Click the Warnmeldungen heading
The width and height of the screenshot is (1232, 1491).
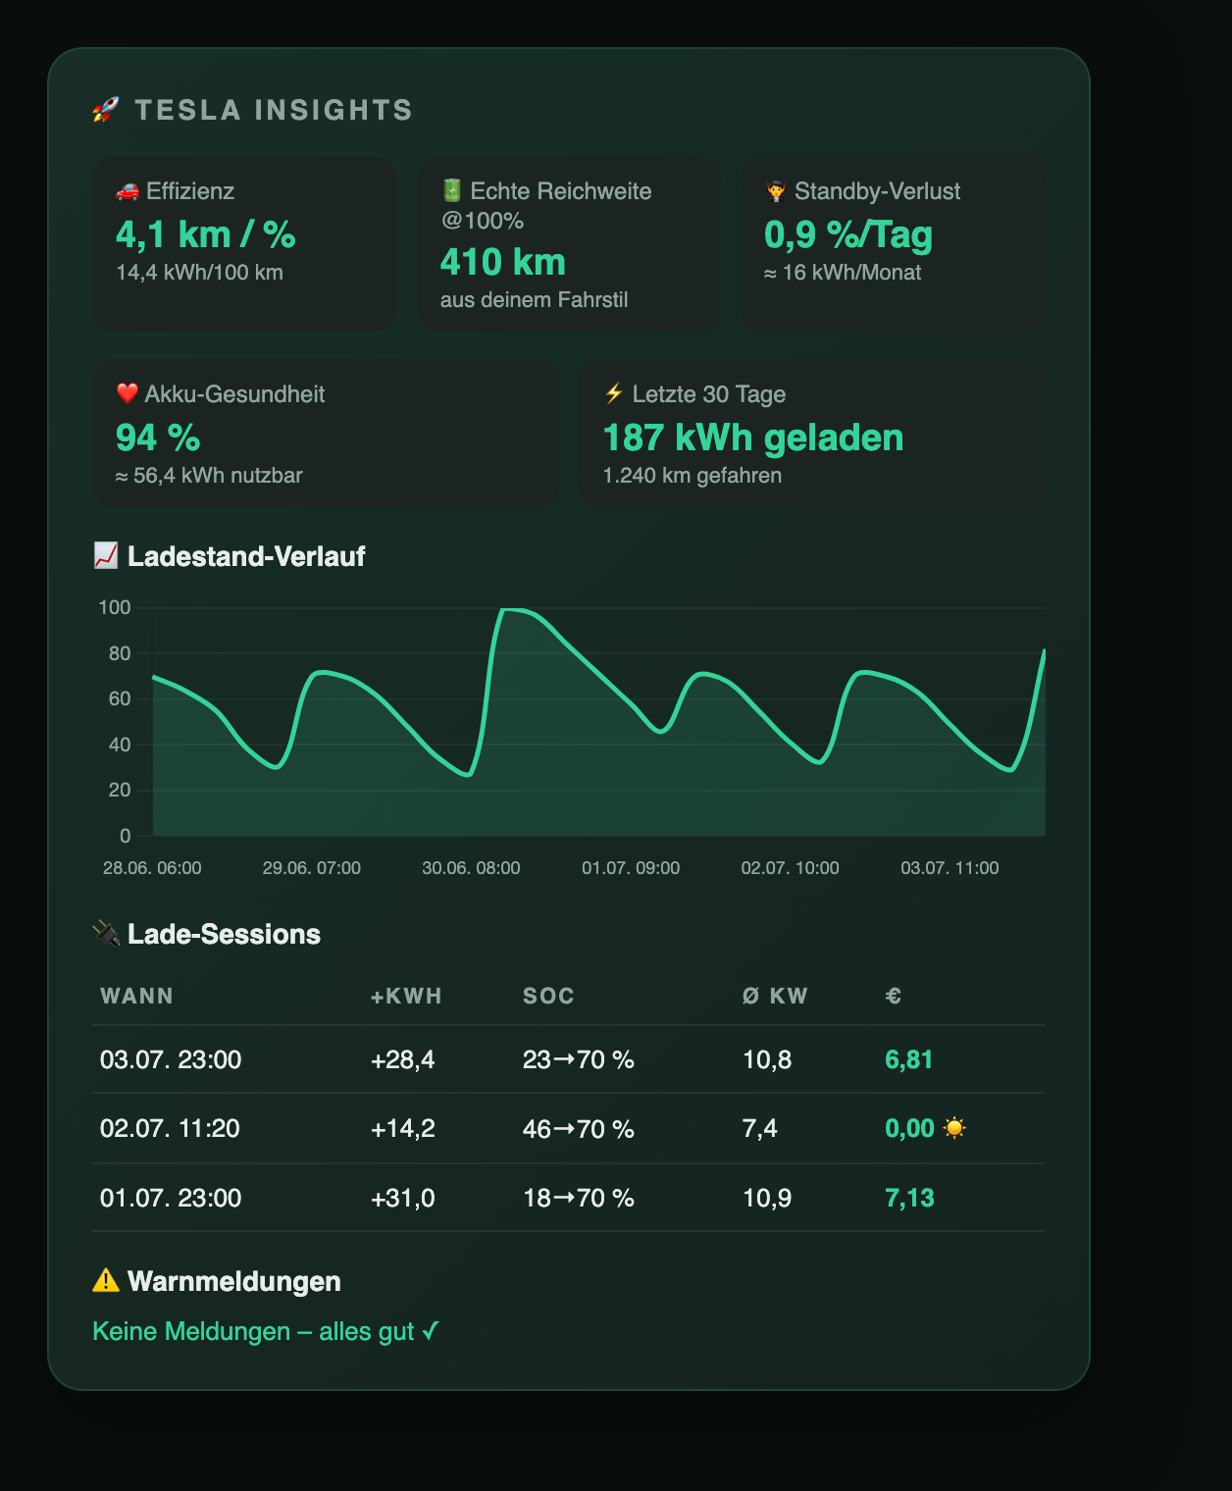pos(234,1281)
